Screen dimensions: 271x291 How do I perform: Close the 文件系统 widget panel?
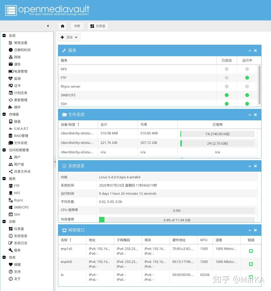click(255, 115)
